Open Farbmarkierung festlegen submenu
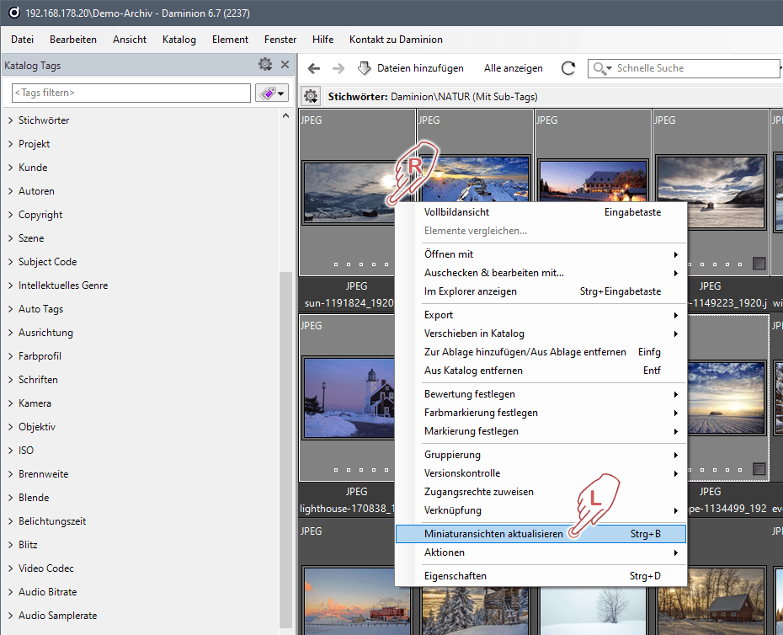 click(541, 413)
